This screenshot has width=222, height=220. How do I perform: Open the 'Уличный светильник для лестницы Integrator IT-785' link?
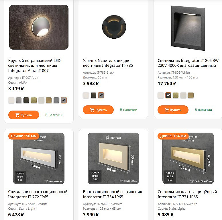pos(107,63)
